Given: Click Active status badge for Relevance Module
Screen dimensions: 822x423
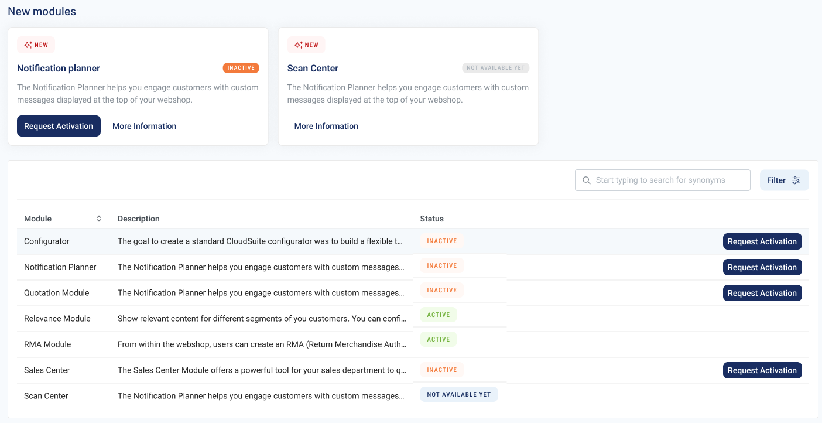Looking at the screenshot, I should pyautogui.click(x=438, y=315).
